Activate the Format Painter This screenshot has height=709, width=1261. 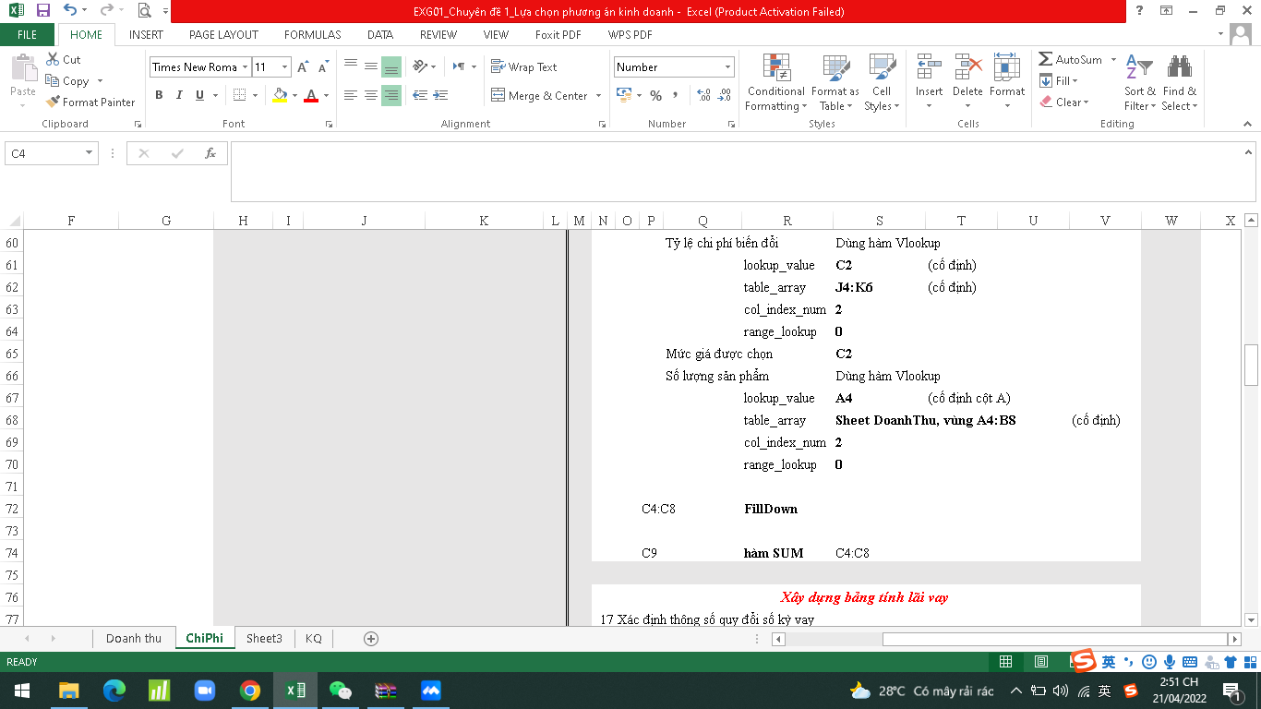click(90, 102)
